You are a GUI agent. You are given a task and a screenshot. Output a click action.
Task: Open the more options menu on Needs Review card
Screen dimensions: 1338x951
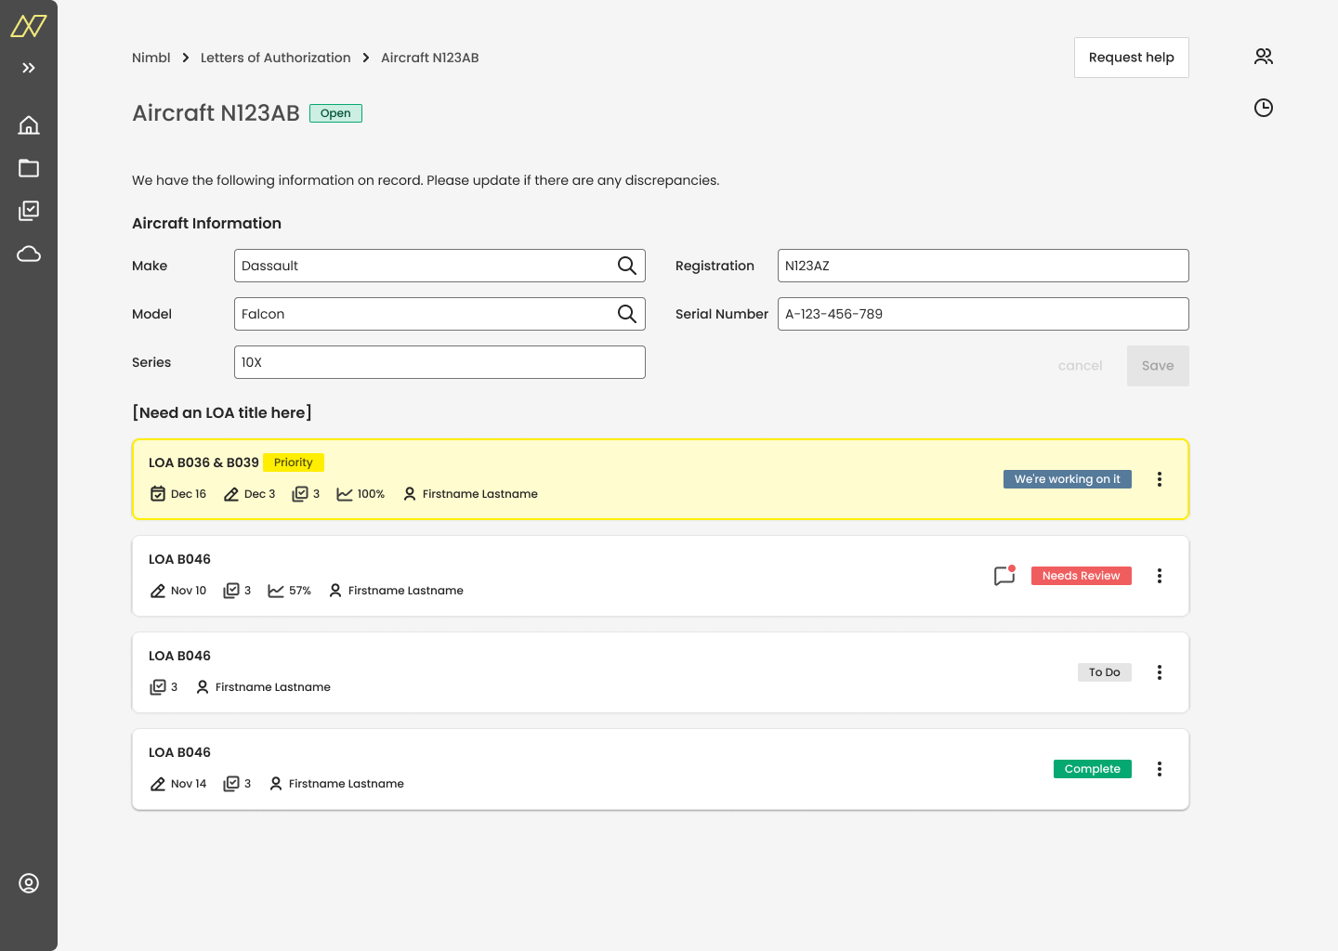(x=1160, y=576)
